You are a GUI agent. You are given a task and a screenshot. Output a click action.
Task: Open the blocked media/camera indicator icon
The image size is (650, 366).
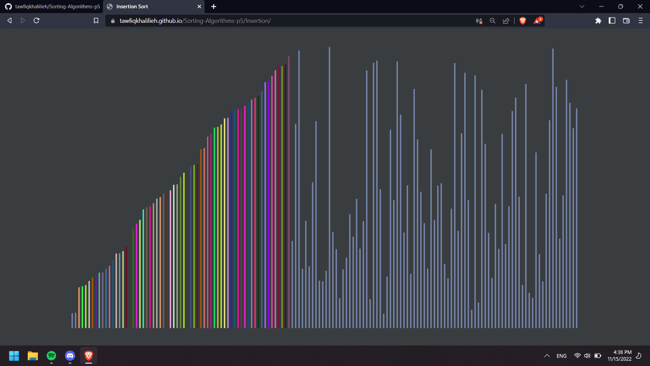click(x=479, y=20)
